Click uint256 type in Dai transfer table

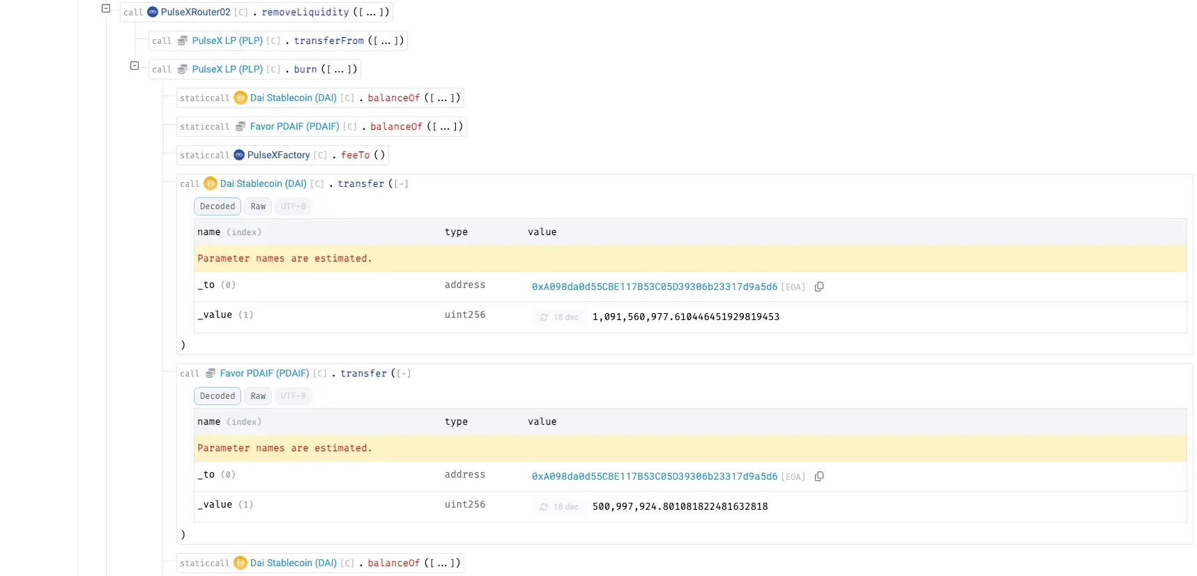(465, 314)
